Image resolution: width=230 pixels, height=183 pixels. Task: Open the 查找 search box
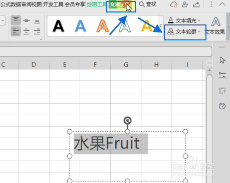pyautogui.click(x=148, y=4)
